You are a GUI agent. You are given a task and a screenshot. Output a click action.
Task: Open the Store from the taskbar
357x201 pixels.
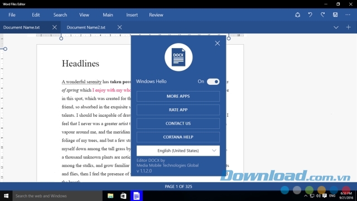[x=123, y=196]
